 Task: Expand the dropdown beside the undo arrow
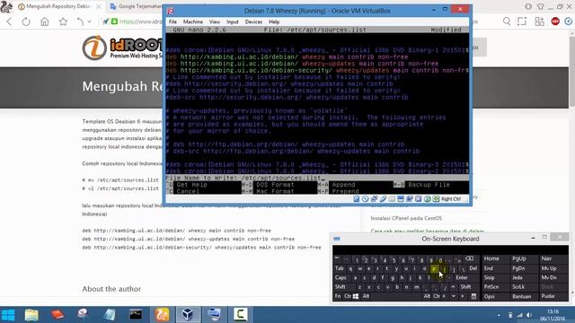89,22
